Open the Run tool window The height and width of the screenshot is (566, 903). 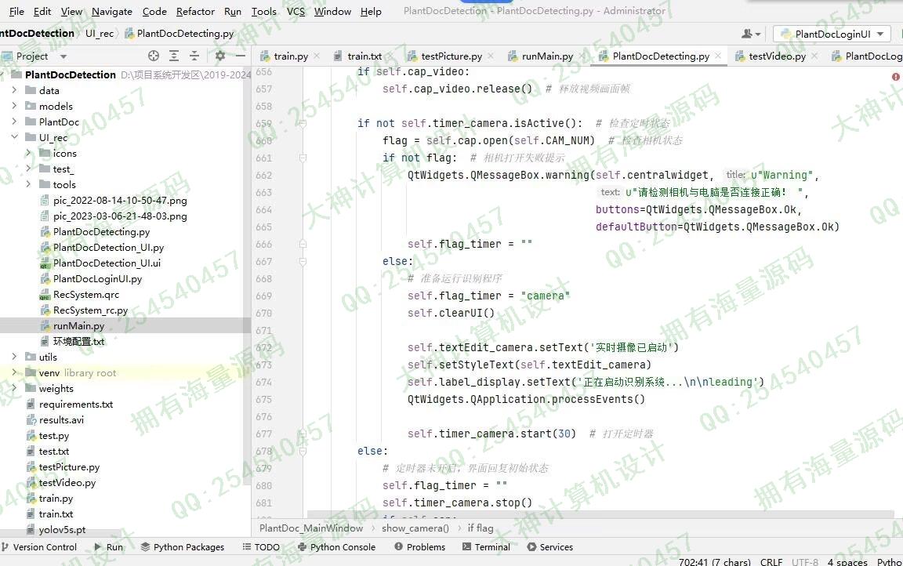(x=108, y=547)
